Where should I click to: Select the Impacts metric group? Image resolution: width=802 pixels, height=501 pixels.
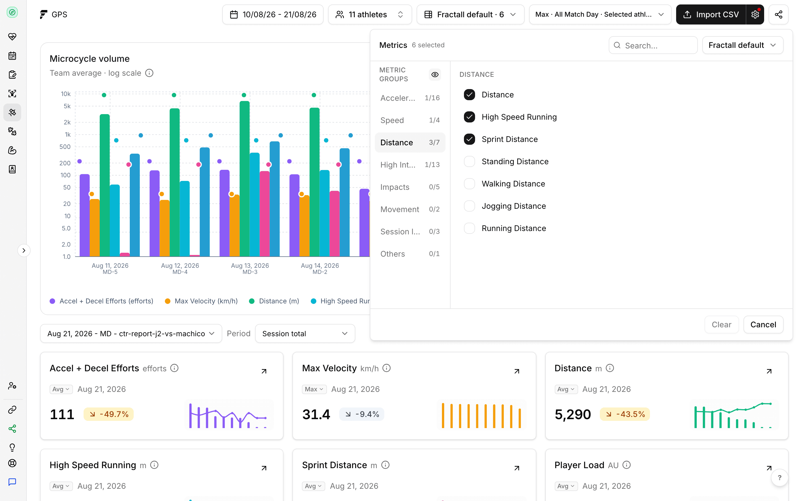tap(410, 187)
